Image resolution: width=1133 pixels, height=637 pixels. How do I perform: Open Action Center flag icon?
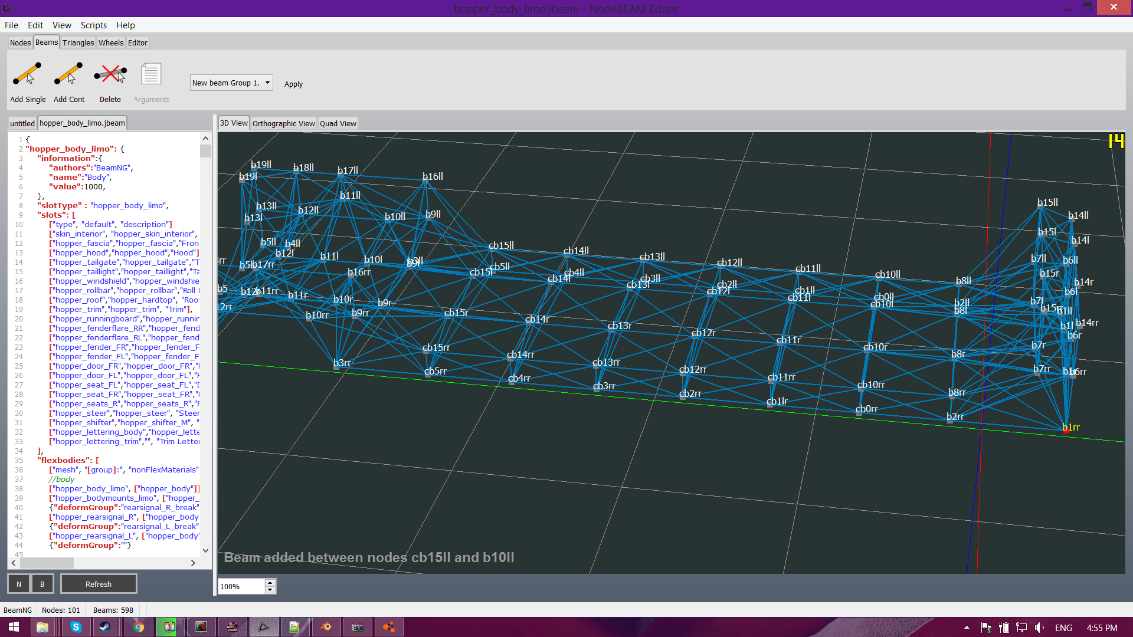point(986,628)
